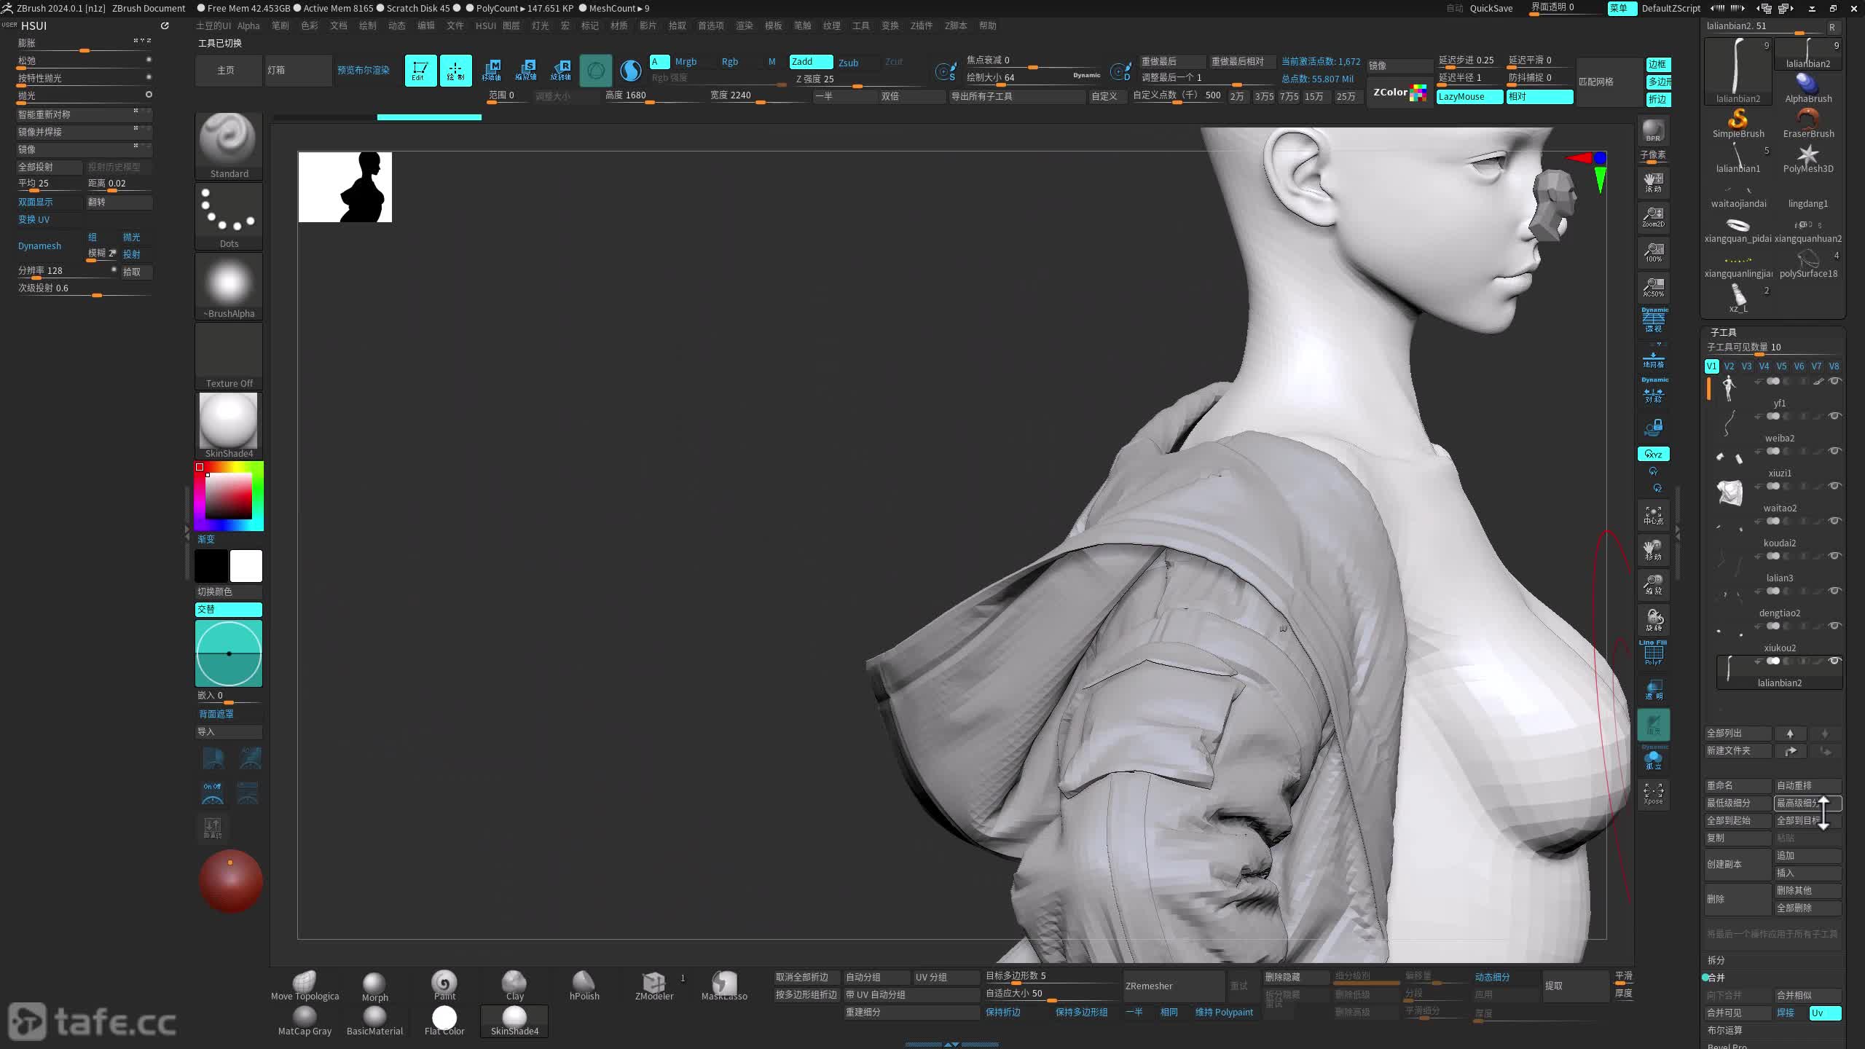Click the scroll (滚动) hand icon
Image resolution: width=1865 pixels, height=1049 pixels.
[x=1653, y=182]
